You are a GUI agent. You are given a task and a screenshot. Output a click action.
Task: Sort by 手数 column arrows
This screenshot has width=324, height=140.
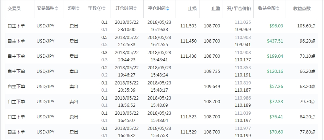point(104,9)
